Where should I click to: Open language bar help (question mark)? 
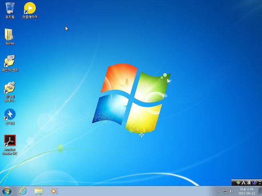(x=254, y=183)
